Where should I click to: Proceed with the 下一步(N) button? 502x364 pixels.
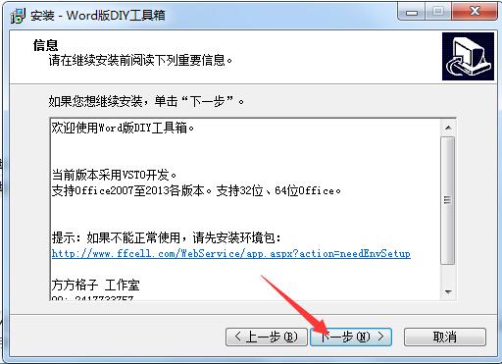point(351,337)
